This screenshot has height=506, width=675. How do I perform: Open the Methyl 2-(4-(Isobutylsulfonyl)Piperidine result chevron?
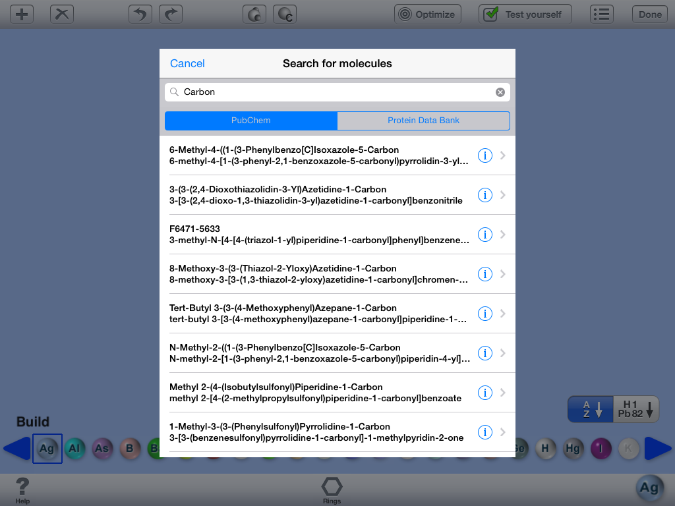(502, 392)
